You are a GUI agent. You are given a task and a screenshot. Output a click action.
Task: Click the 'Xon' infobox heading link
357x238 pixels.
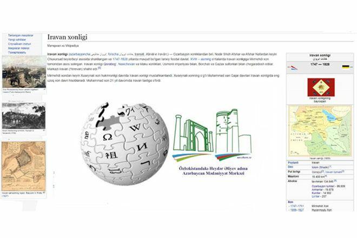[290, 202]
